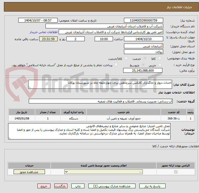
Task: Select the کالا radio button
Action: [160, 58]
